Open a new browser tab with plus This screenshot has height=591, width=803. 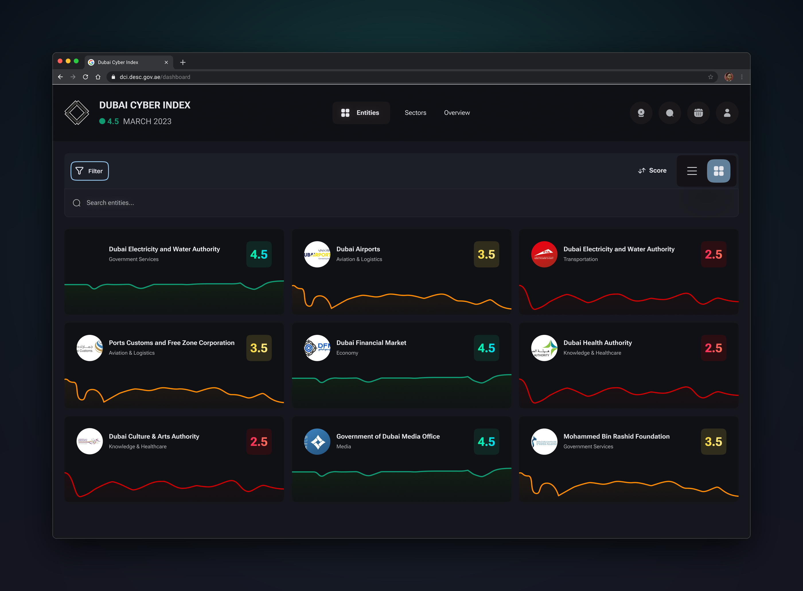pyautogui.click(x=183, y=62)
